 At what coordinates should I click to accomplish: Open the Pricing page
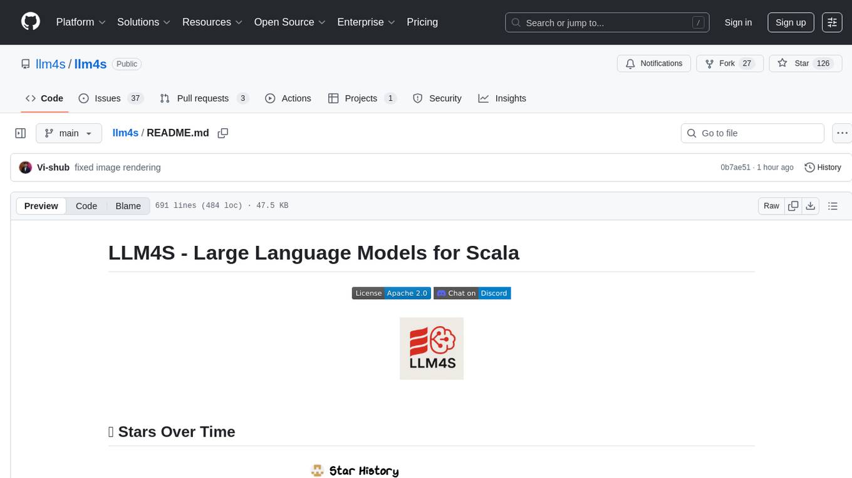coord(422,22)
